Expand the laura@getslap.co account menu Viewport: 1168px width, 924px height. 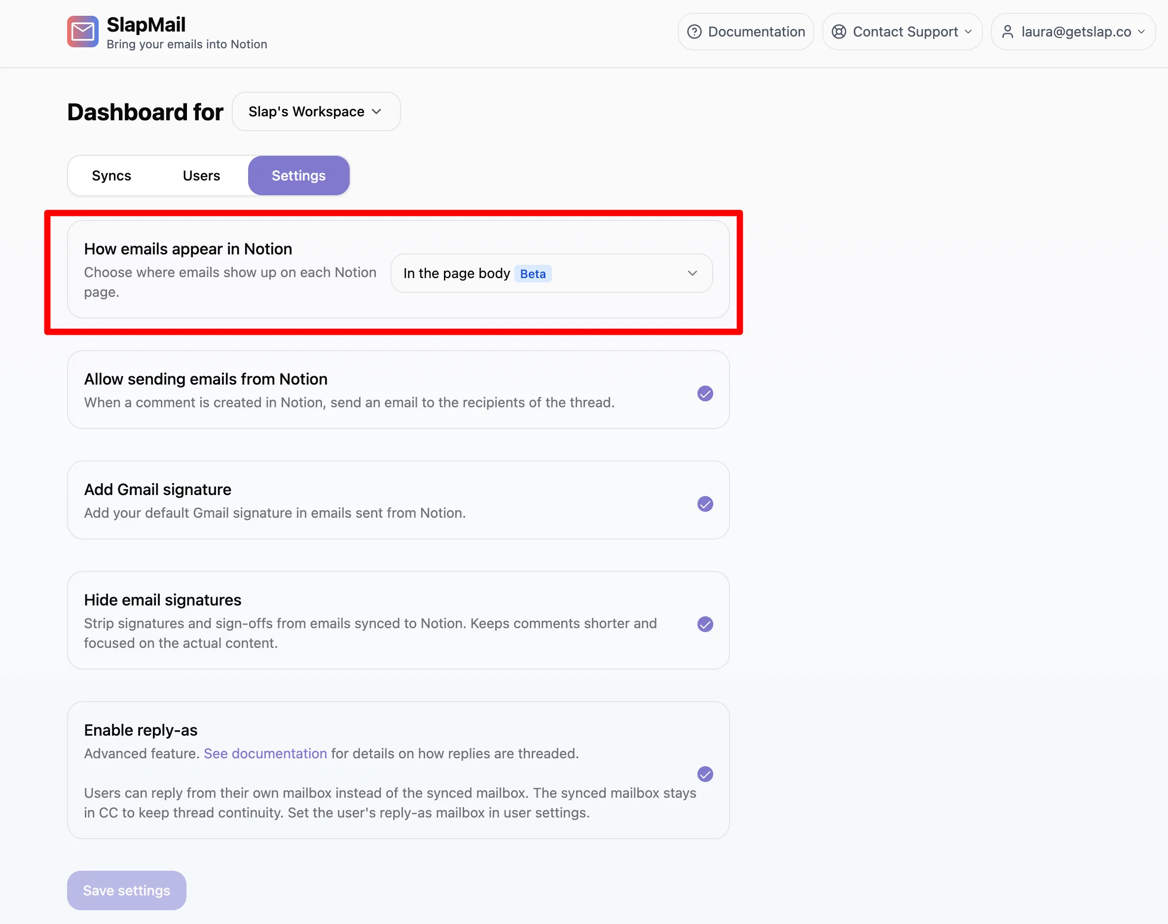1073,32
